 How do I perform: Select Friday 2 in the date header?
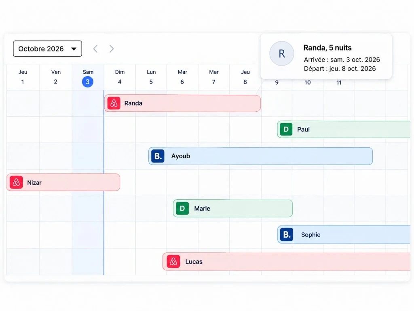[56, 77]
